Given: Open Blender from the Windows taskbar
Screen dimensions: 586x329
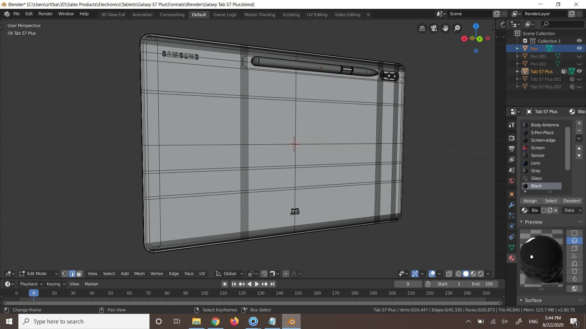Looking at the screenshot, I should (291, 321).
